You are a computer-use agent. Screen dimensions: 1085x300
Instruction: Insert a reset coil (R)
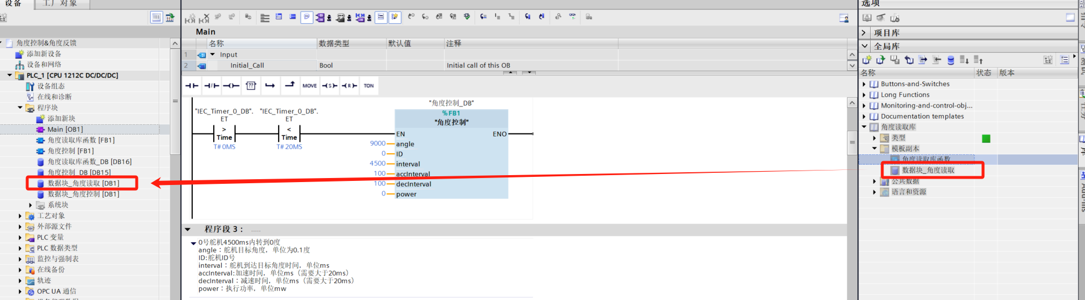click(x=349, y=86)
